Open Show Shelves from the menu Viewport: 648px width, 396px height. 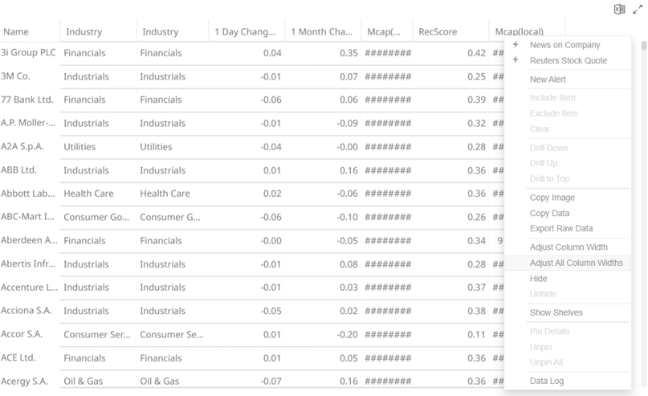click(x=556, y=312)
